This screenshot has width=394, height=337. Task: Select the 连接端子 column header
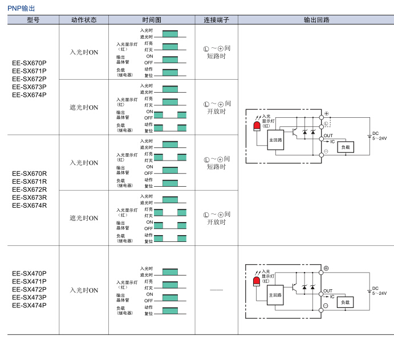pyautogui.click(x=216, y=20)
